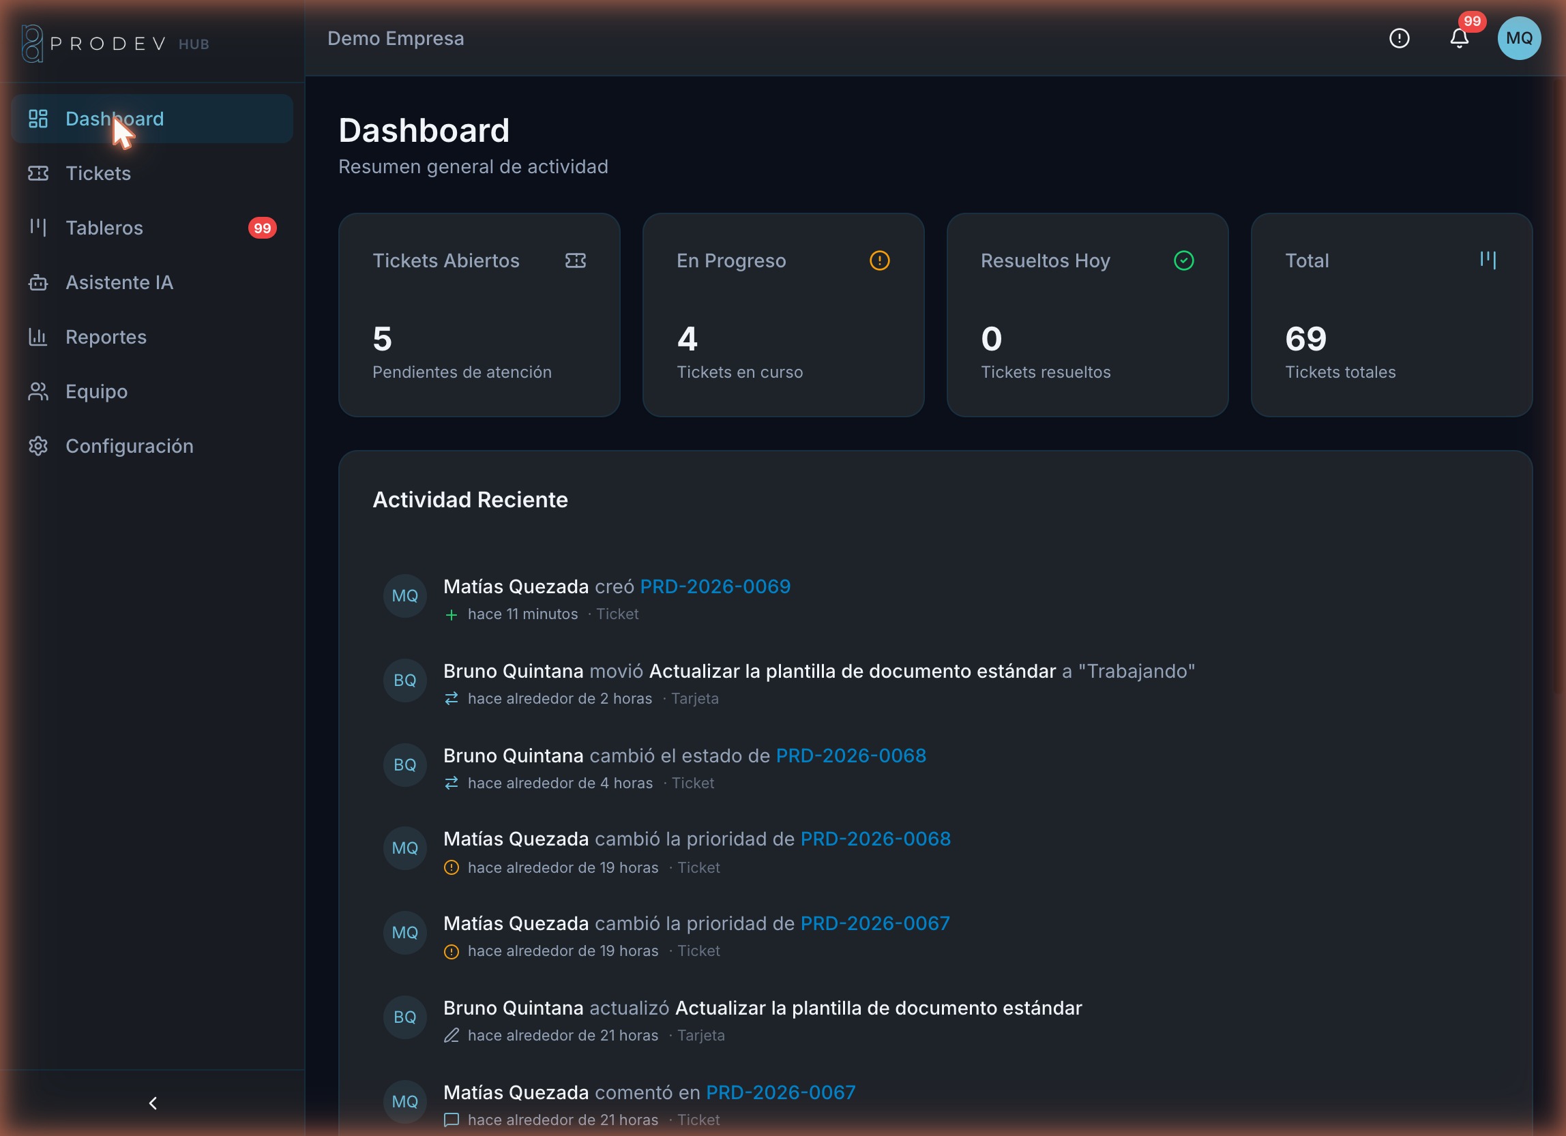Click the 99 notification count badge
Screen dimensions: 1566x1136
(x=1471, y=20)
